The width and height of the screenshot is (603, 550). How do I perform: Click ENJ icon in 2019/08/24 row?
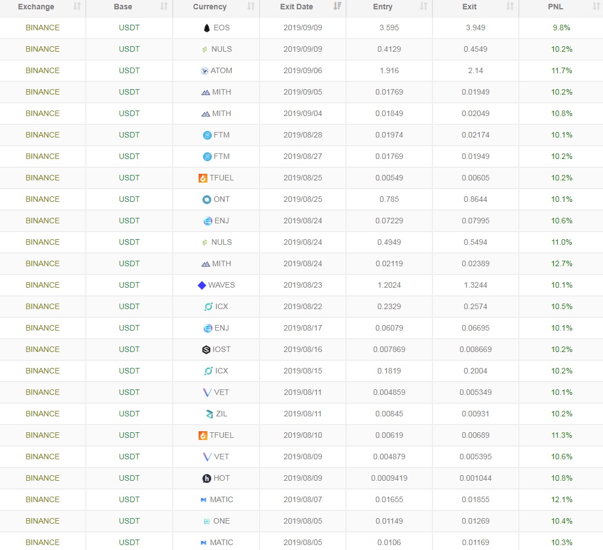click(207, 221)
